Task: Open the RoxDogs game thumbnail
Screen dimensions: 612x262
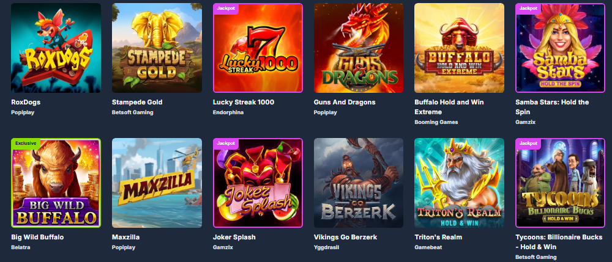Action: (56, 48)
